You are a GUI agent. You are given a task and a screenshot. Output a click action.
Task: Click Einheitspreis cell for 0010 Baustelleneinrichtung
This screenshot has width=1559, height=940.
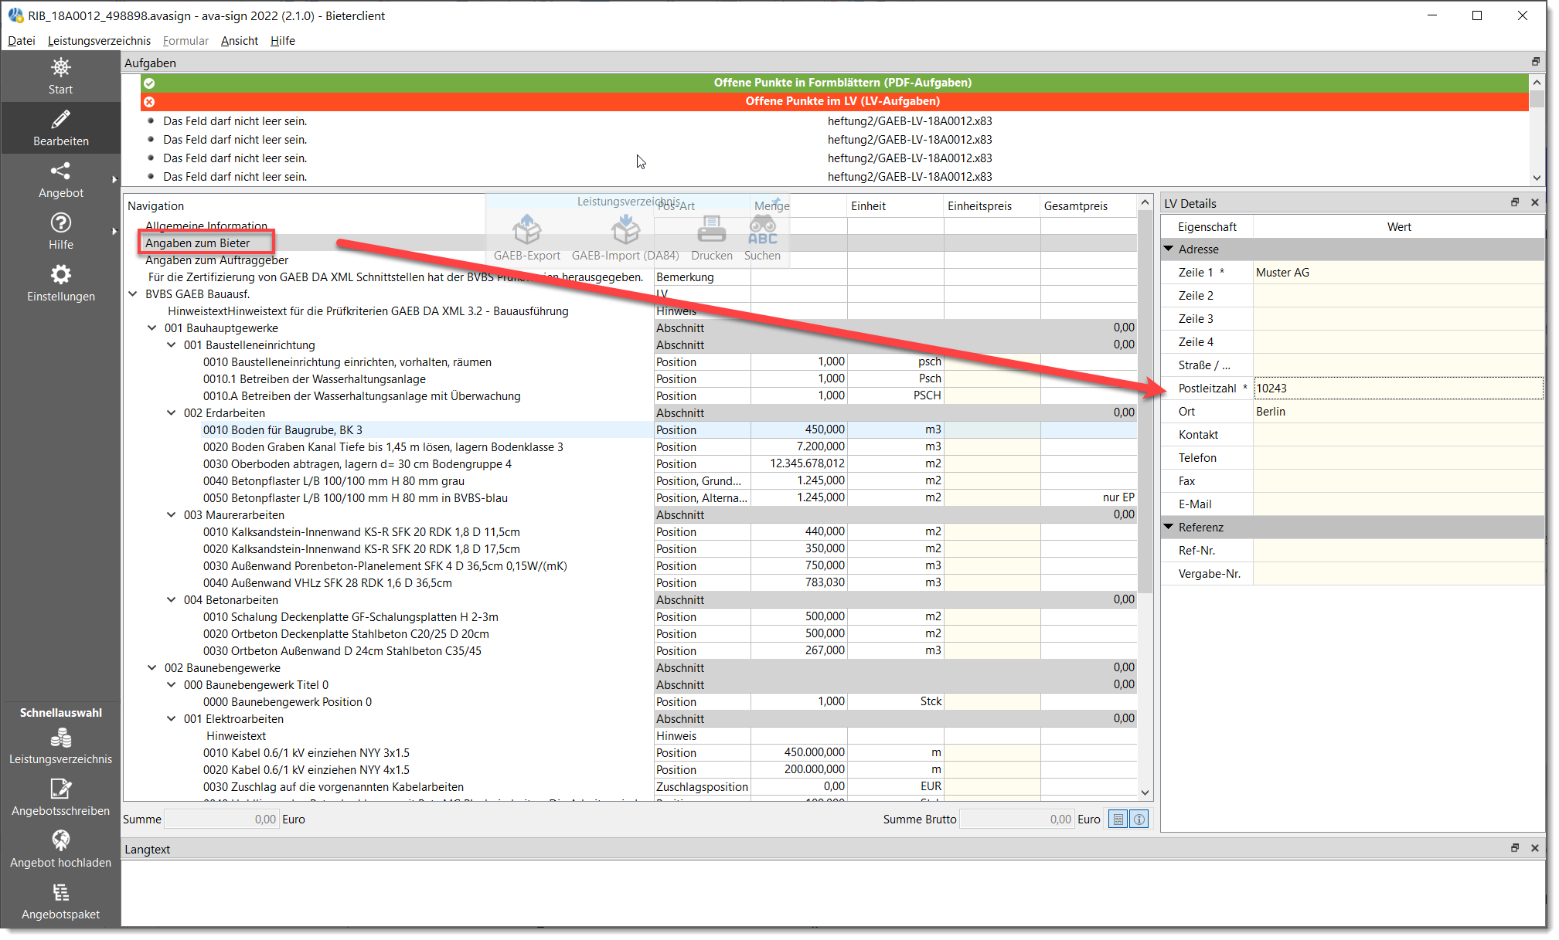(x=992, y=361)
